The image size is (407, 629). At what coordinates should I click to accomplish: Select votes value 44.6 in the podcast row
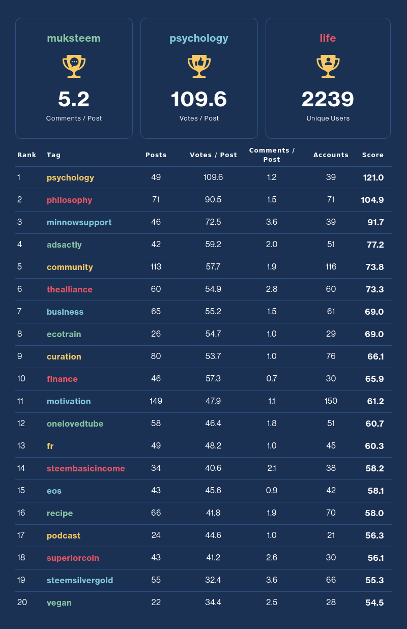tap(213, 535)
